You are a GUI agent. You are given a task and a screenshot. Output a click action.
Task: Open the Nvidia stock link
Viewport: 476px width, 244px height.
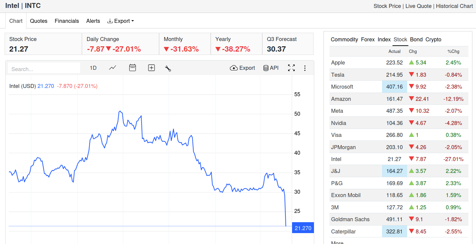[339, 123]
